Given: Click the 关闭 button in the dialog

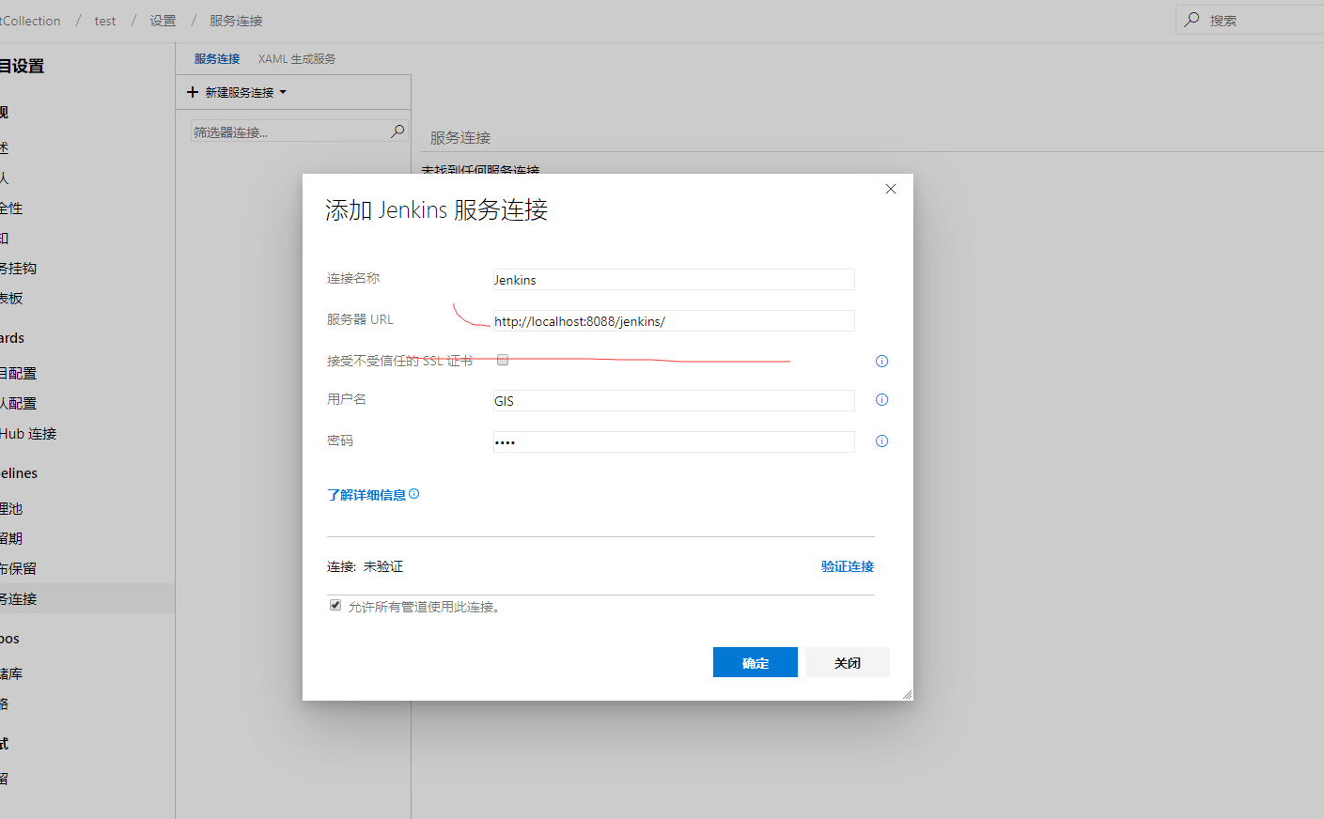Looking at the screenshot, I should [x=847, y=662].
